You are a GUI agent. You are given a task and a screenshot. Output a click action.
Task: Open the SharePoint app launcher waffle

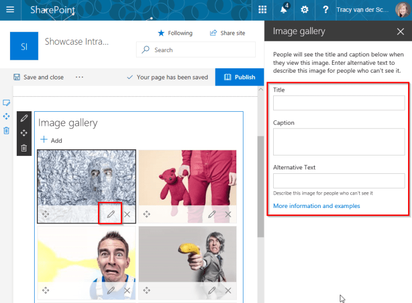click(x=263, y=10)
